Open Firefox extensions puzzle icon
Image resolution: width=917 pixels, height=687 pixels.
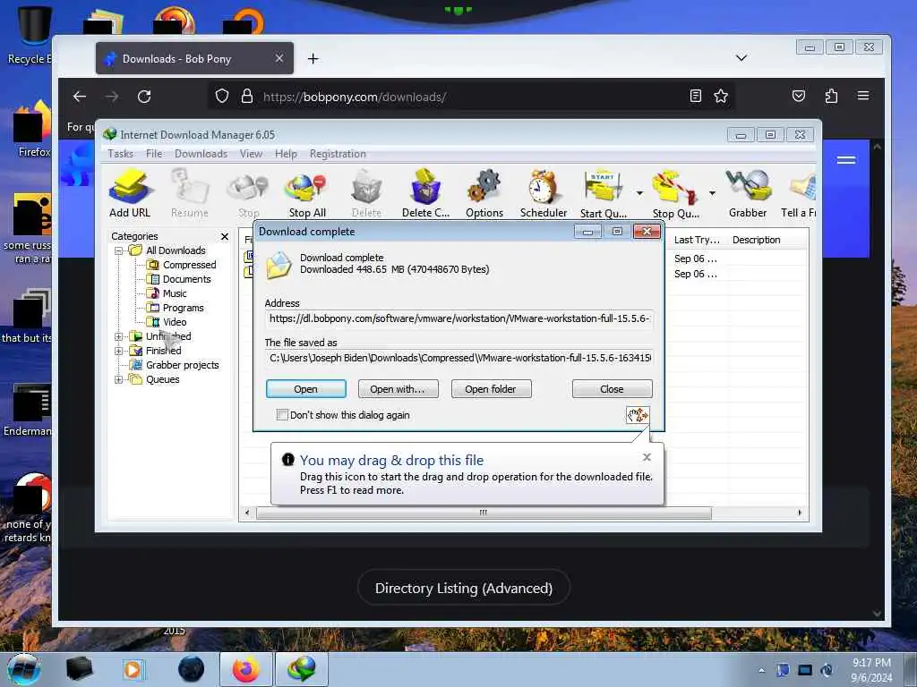[x=831, y=96]
